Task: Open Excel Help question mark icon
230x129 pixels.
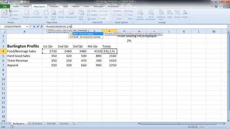Action: pyautogui.click(x=216, y=6)
